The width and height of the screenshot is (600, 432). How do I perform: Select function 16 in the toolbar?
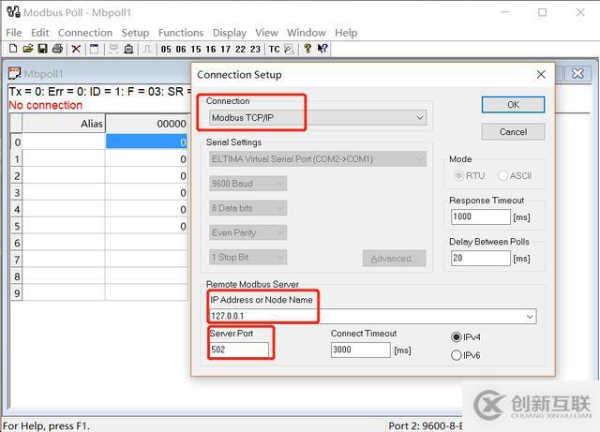(x=211, y=50)
